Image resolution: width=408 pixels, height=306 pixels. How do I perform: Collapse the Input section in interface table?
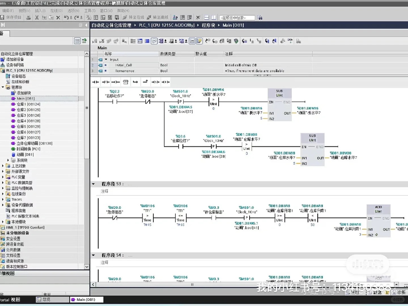tap(106, 59)
